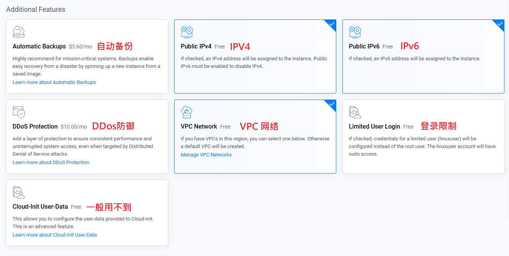
Task: Open Learn more about Cloud-Init User-Data link
Action: click(55, 235)
